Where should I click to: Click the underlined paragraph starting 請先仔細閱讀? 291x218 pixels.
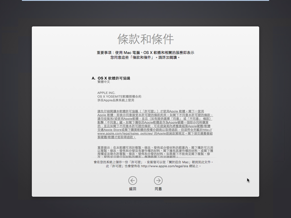click(x=155, y=124)
